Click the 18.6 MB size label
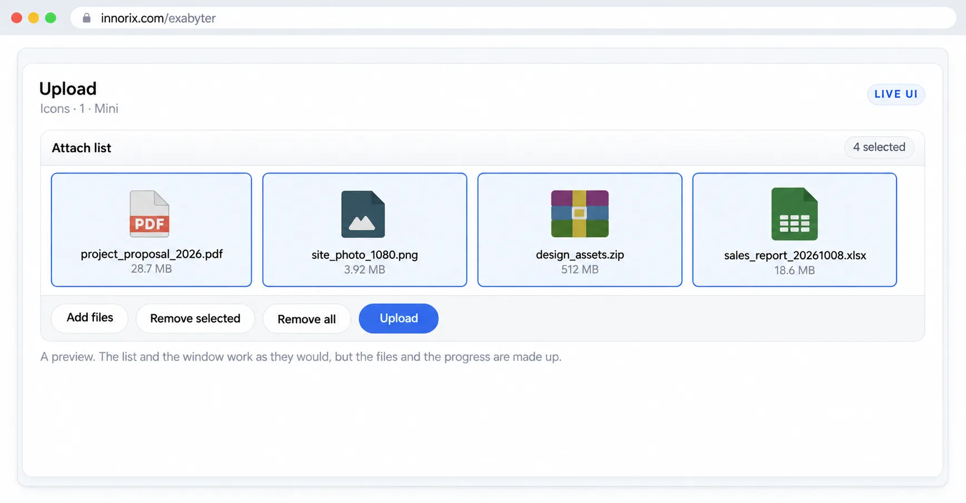The width and height of the screenshot is (966, 503). click(794, 271)
